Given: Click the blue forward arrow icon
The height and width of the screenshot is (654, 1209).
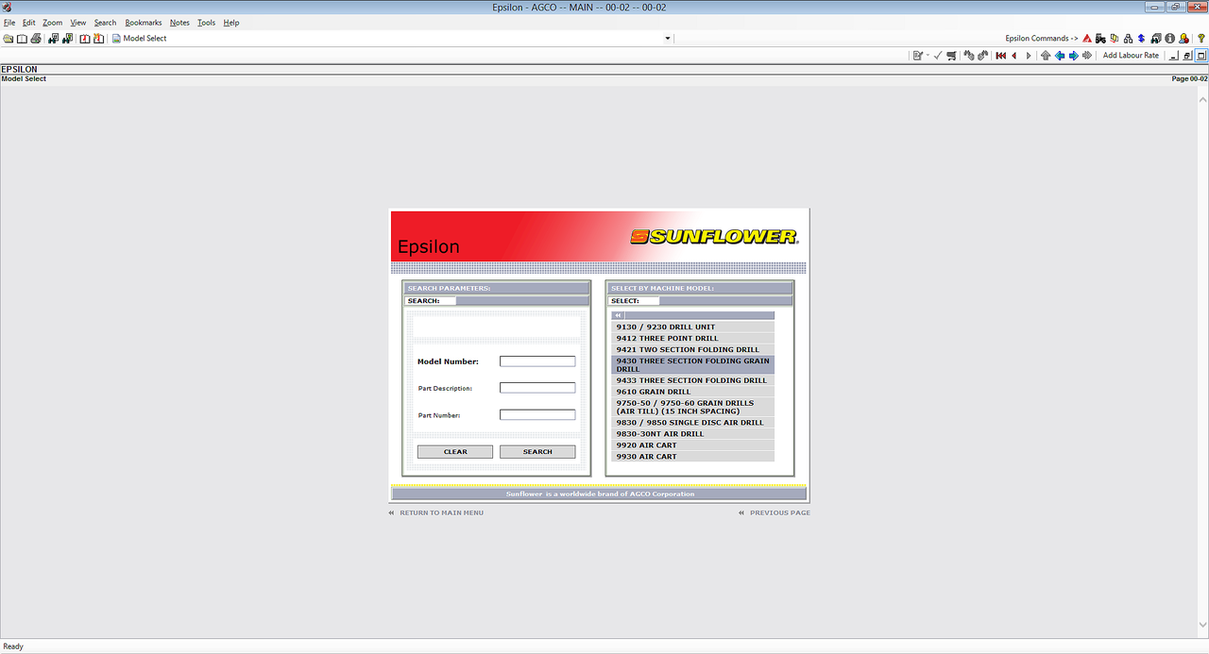Looking at the screenshot, I should click(1073, 56).
